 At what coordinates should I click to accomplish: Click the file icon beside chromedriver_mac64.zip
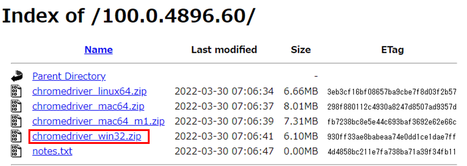16,106
